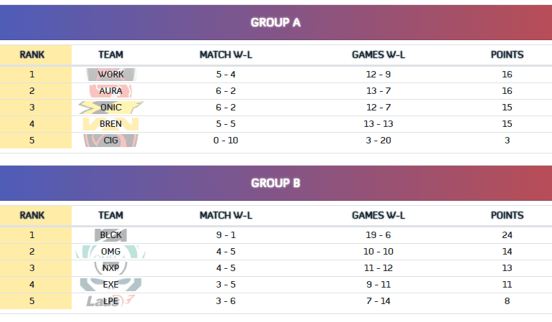Select the BLCK team logo
The height and width of the screenshot is (322, 552).
click(111, 235)
